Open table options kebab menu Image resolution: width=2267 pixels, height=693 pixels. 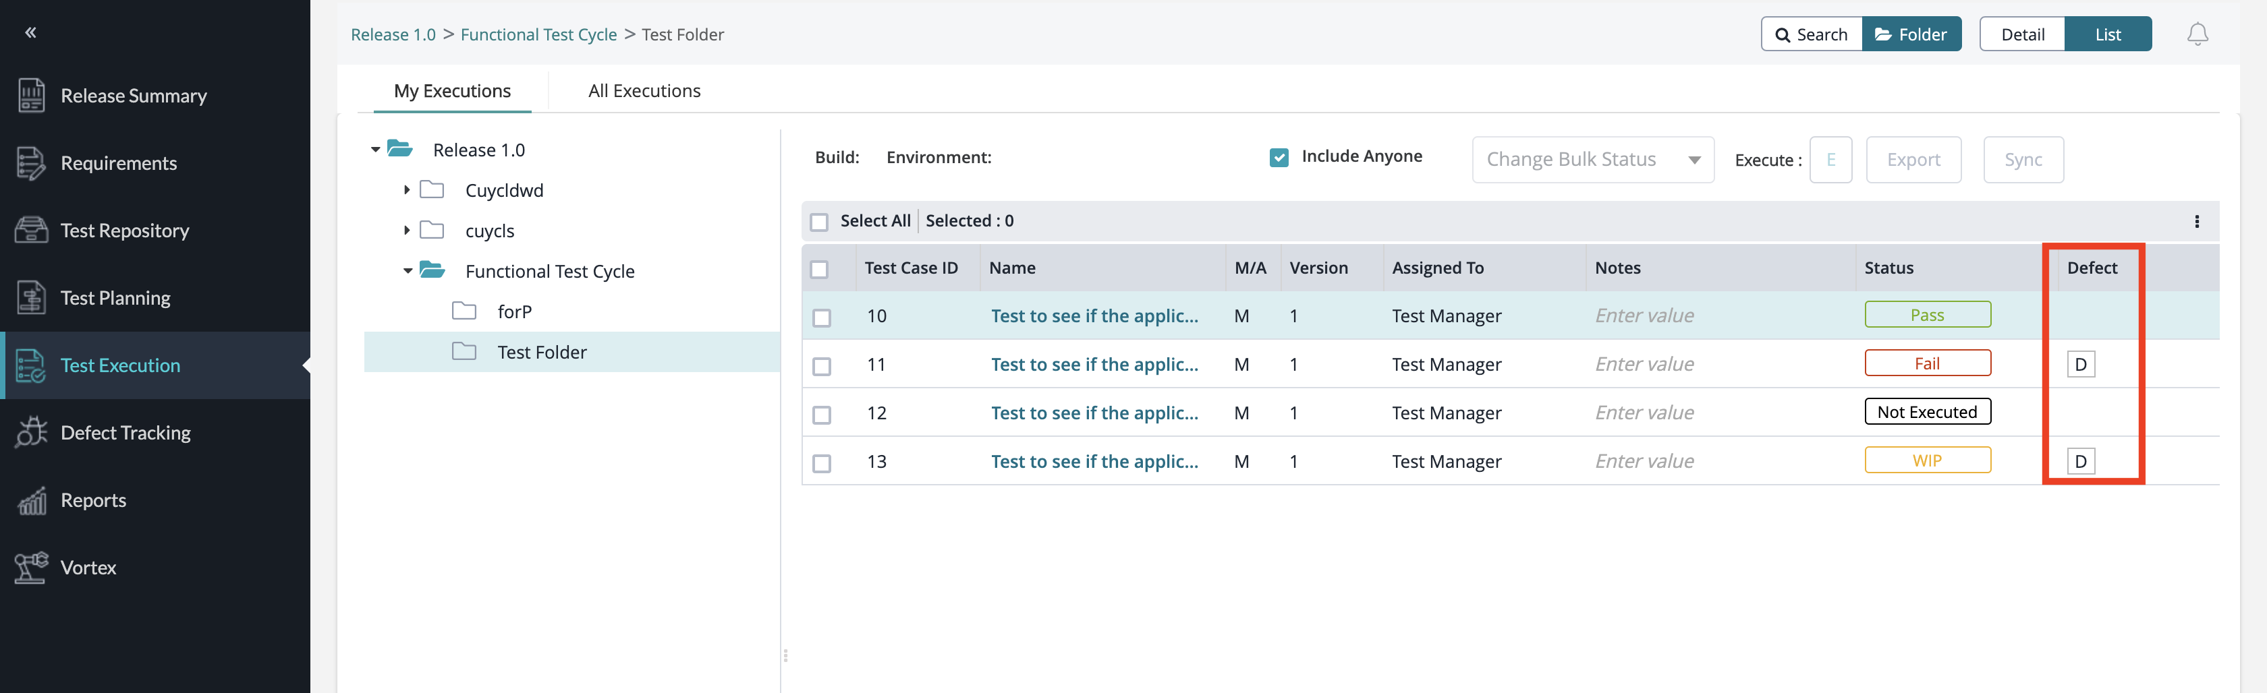click(x=2197, y=222)
